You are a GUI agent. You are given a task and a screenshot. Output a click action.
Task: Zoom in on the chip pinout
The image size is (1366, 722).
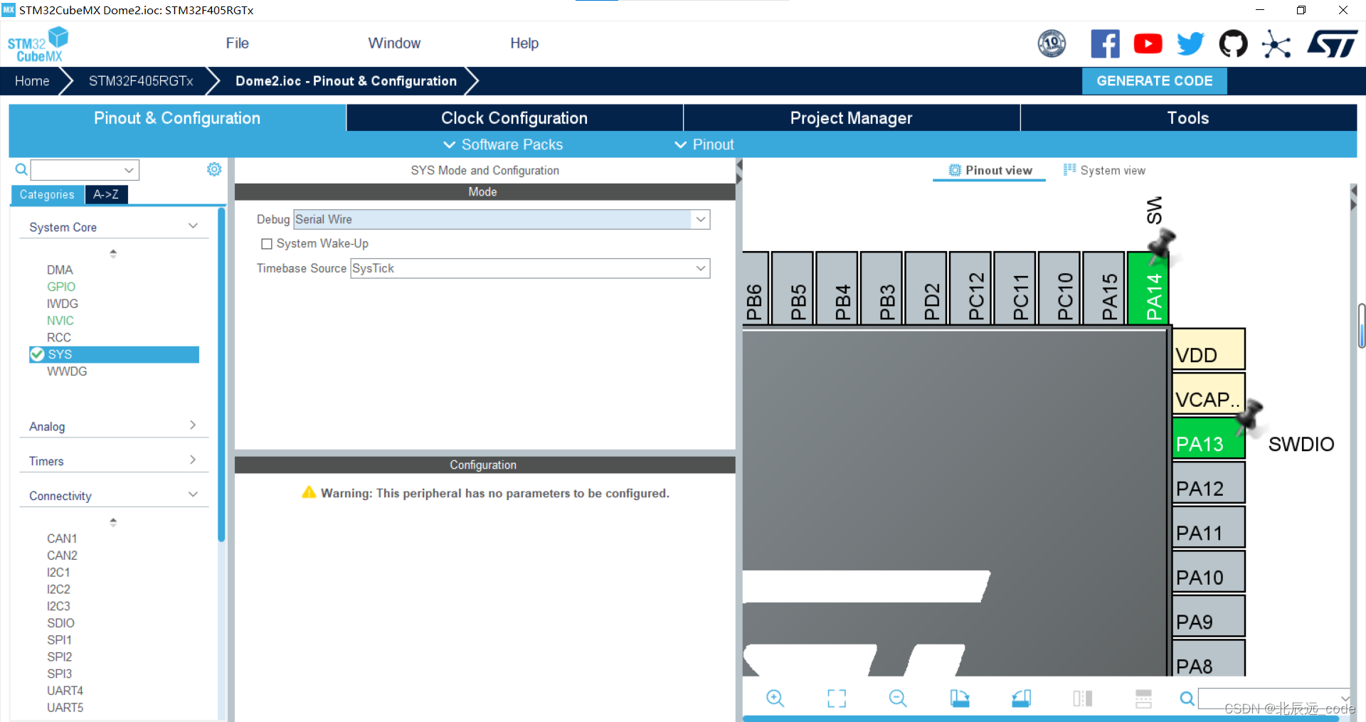[775, 699]
